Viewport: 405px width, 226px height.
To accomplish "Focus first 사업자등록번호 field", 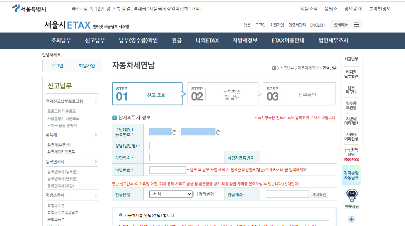I will tap(272, 158).
